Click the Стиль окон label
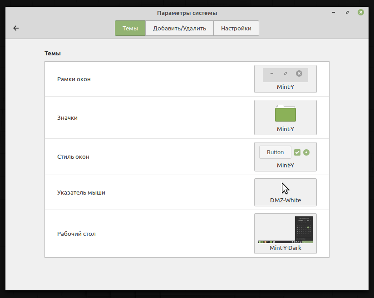 73,157
